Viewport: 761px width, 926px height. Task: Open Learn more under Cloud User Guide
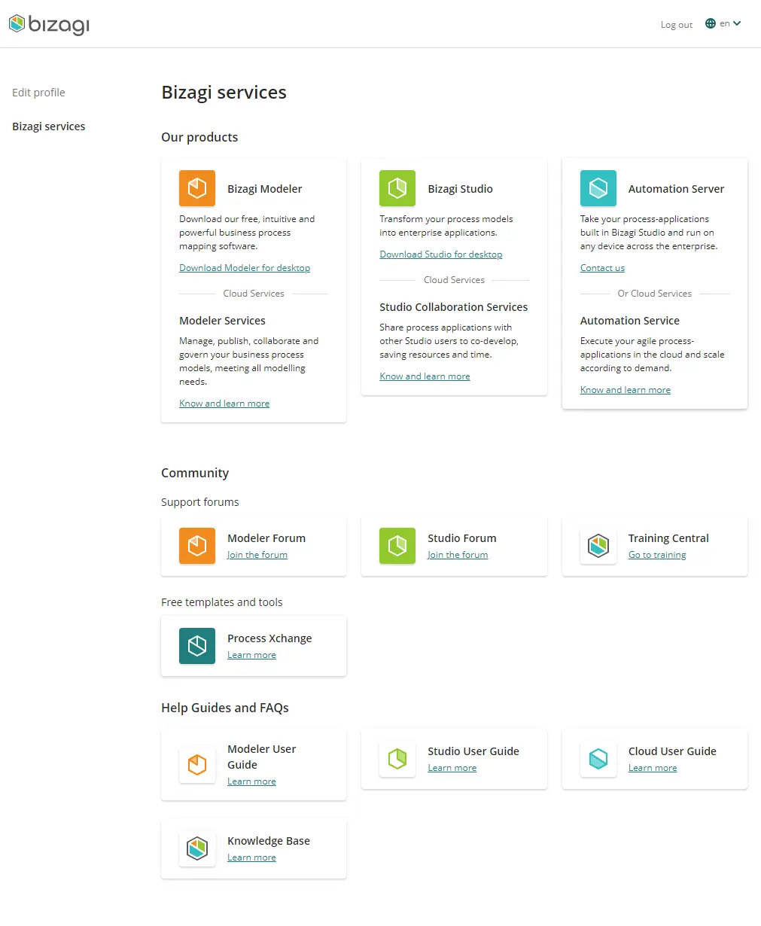[653, 768]
